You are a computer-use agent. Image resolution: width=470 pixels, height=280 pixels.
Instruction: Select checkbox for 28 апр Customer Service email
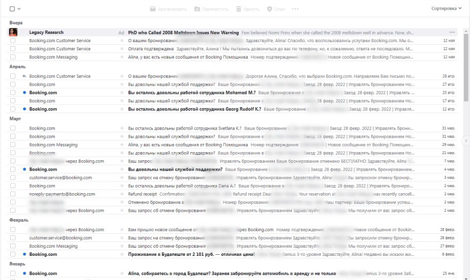(x=12, y=76)
